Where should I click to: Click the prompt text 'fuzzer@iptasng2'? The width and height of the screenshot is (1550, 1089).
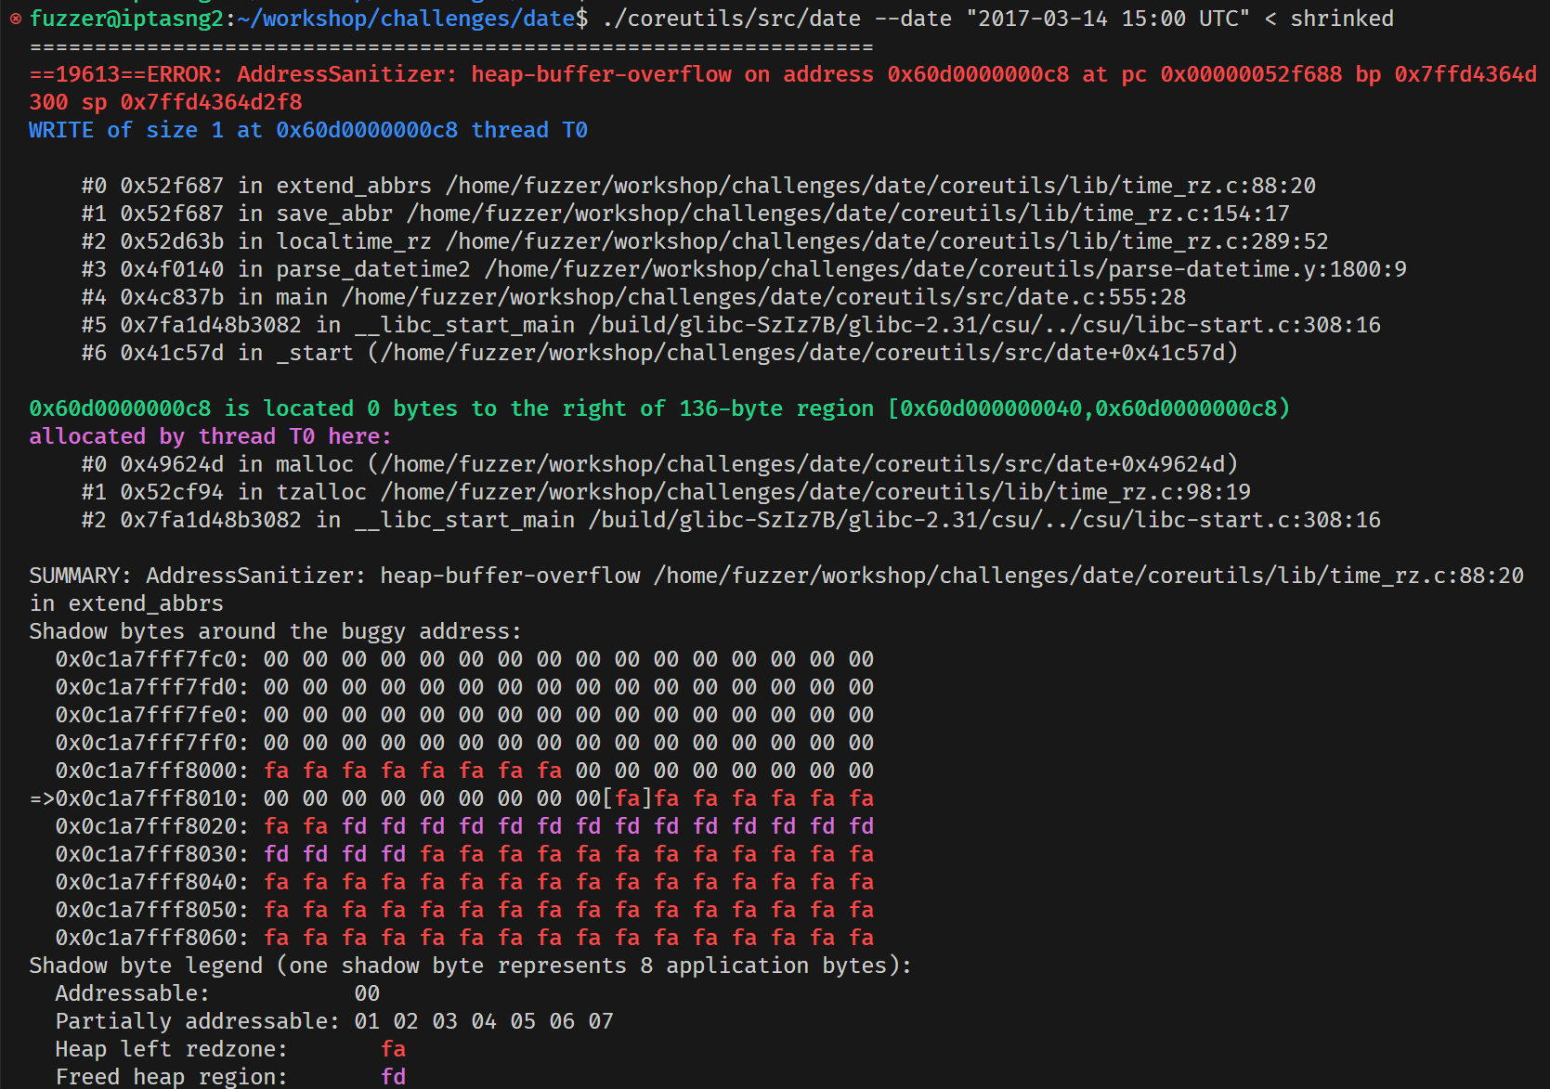pos(126,19)
